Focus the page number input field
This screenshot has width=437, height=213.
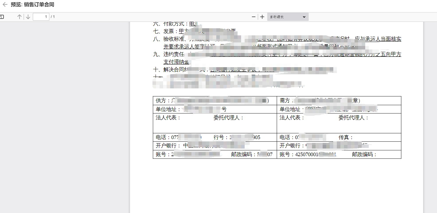click(x=41, y=17)
